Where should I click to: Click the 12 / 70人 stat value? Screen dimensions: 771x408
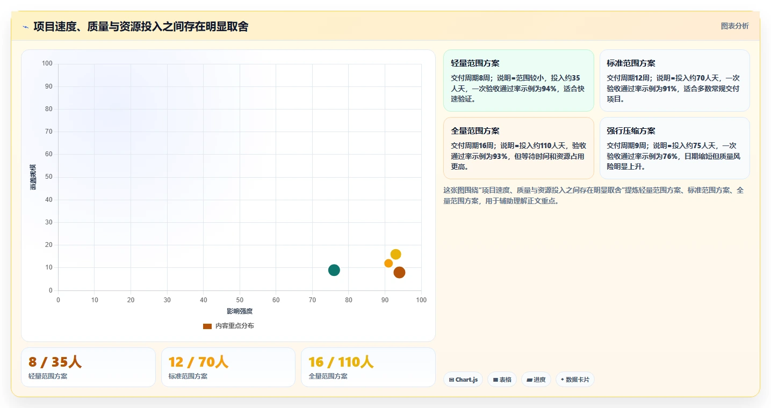tap(198, 362)
